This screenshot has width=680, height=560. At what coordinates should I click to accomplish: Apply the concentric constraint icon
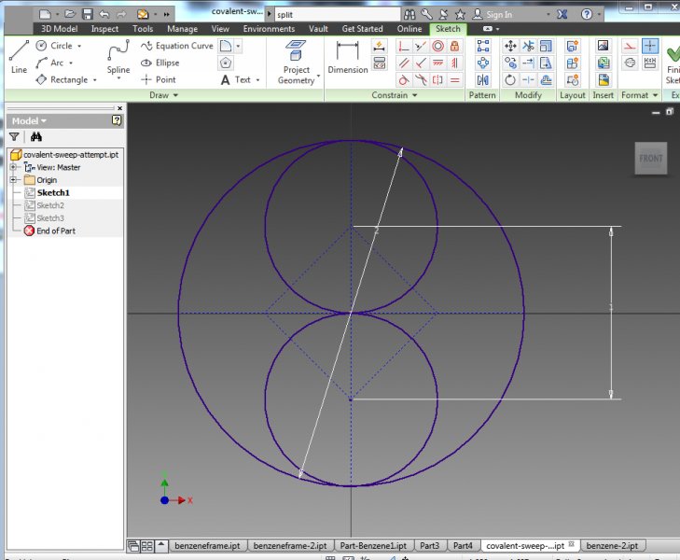pyautogui.click(x=437, y=46)
